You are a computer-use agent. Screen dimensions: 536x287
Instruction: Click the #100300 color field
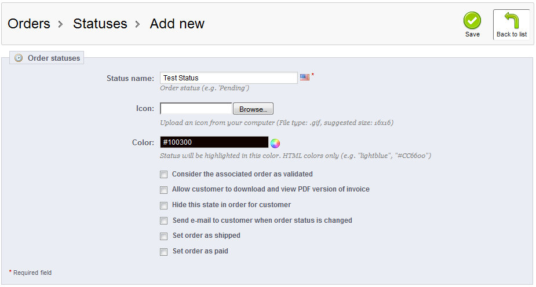click(214, 142)
